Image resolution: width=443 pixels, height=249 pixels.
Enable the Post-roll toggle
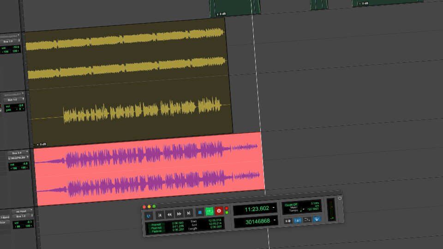156,228
